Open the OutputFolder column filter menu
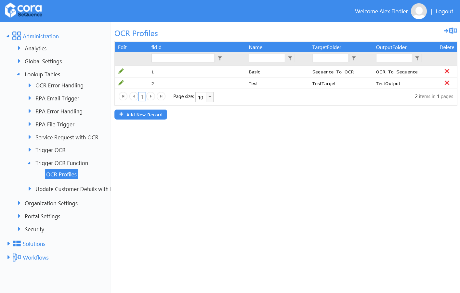The width and height of the screenshot is (460, 293). (x=417, y=58)
